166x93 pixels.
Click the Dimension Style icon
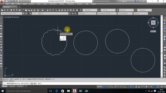pos(99,10)
